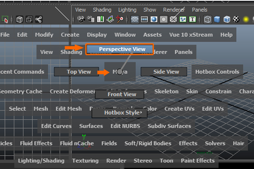Open the Window hotbox menu
Image resolution: width=254 pixels, height=169 pixels.
(125, 35)
